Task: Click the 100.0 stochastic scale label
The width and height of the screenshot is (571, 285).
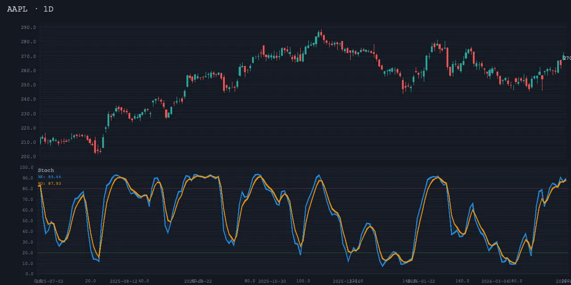Action: [x=27, y=167]
